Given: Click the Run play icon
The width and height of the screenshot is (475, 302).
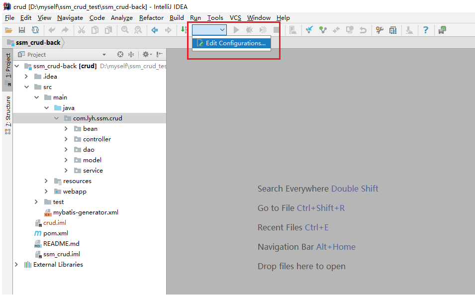Looking at the screenshot, I should [x=236, y=30].
